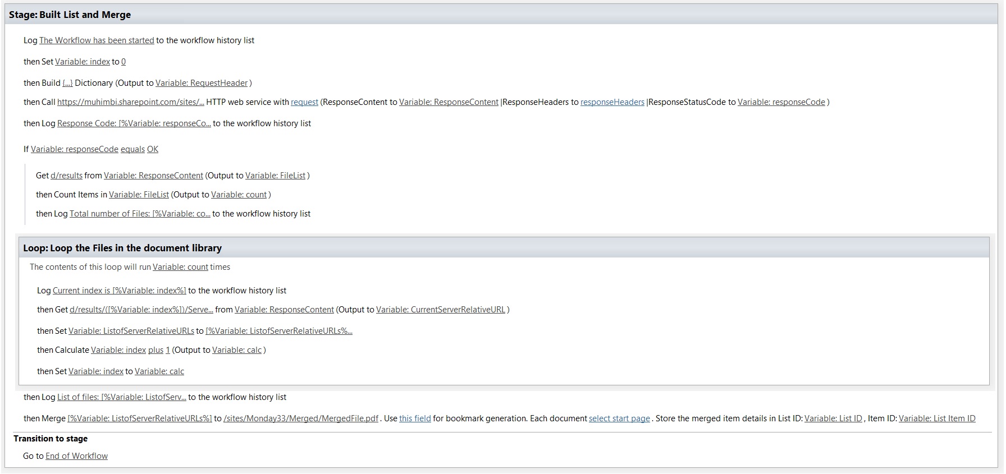Click the responseHeaders link

coord(612,102)
